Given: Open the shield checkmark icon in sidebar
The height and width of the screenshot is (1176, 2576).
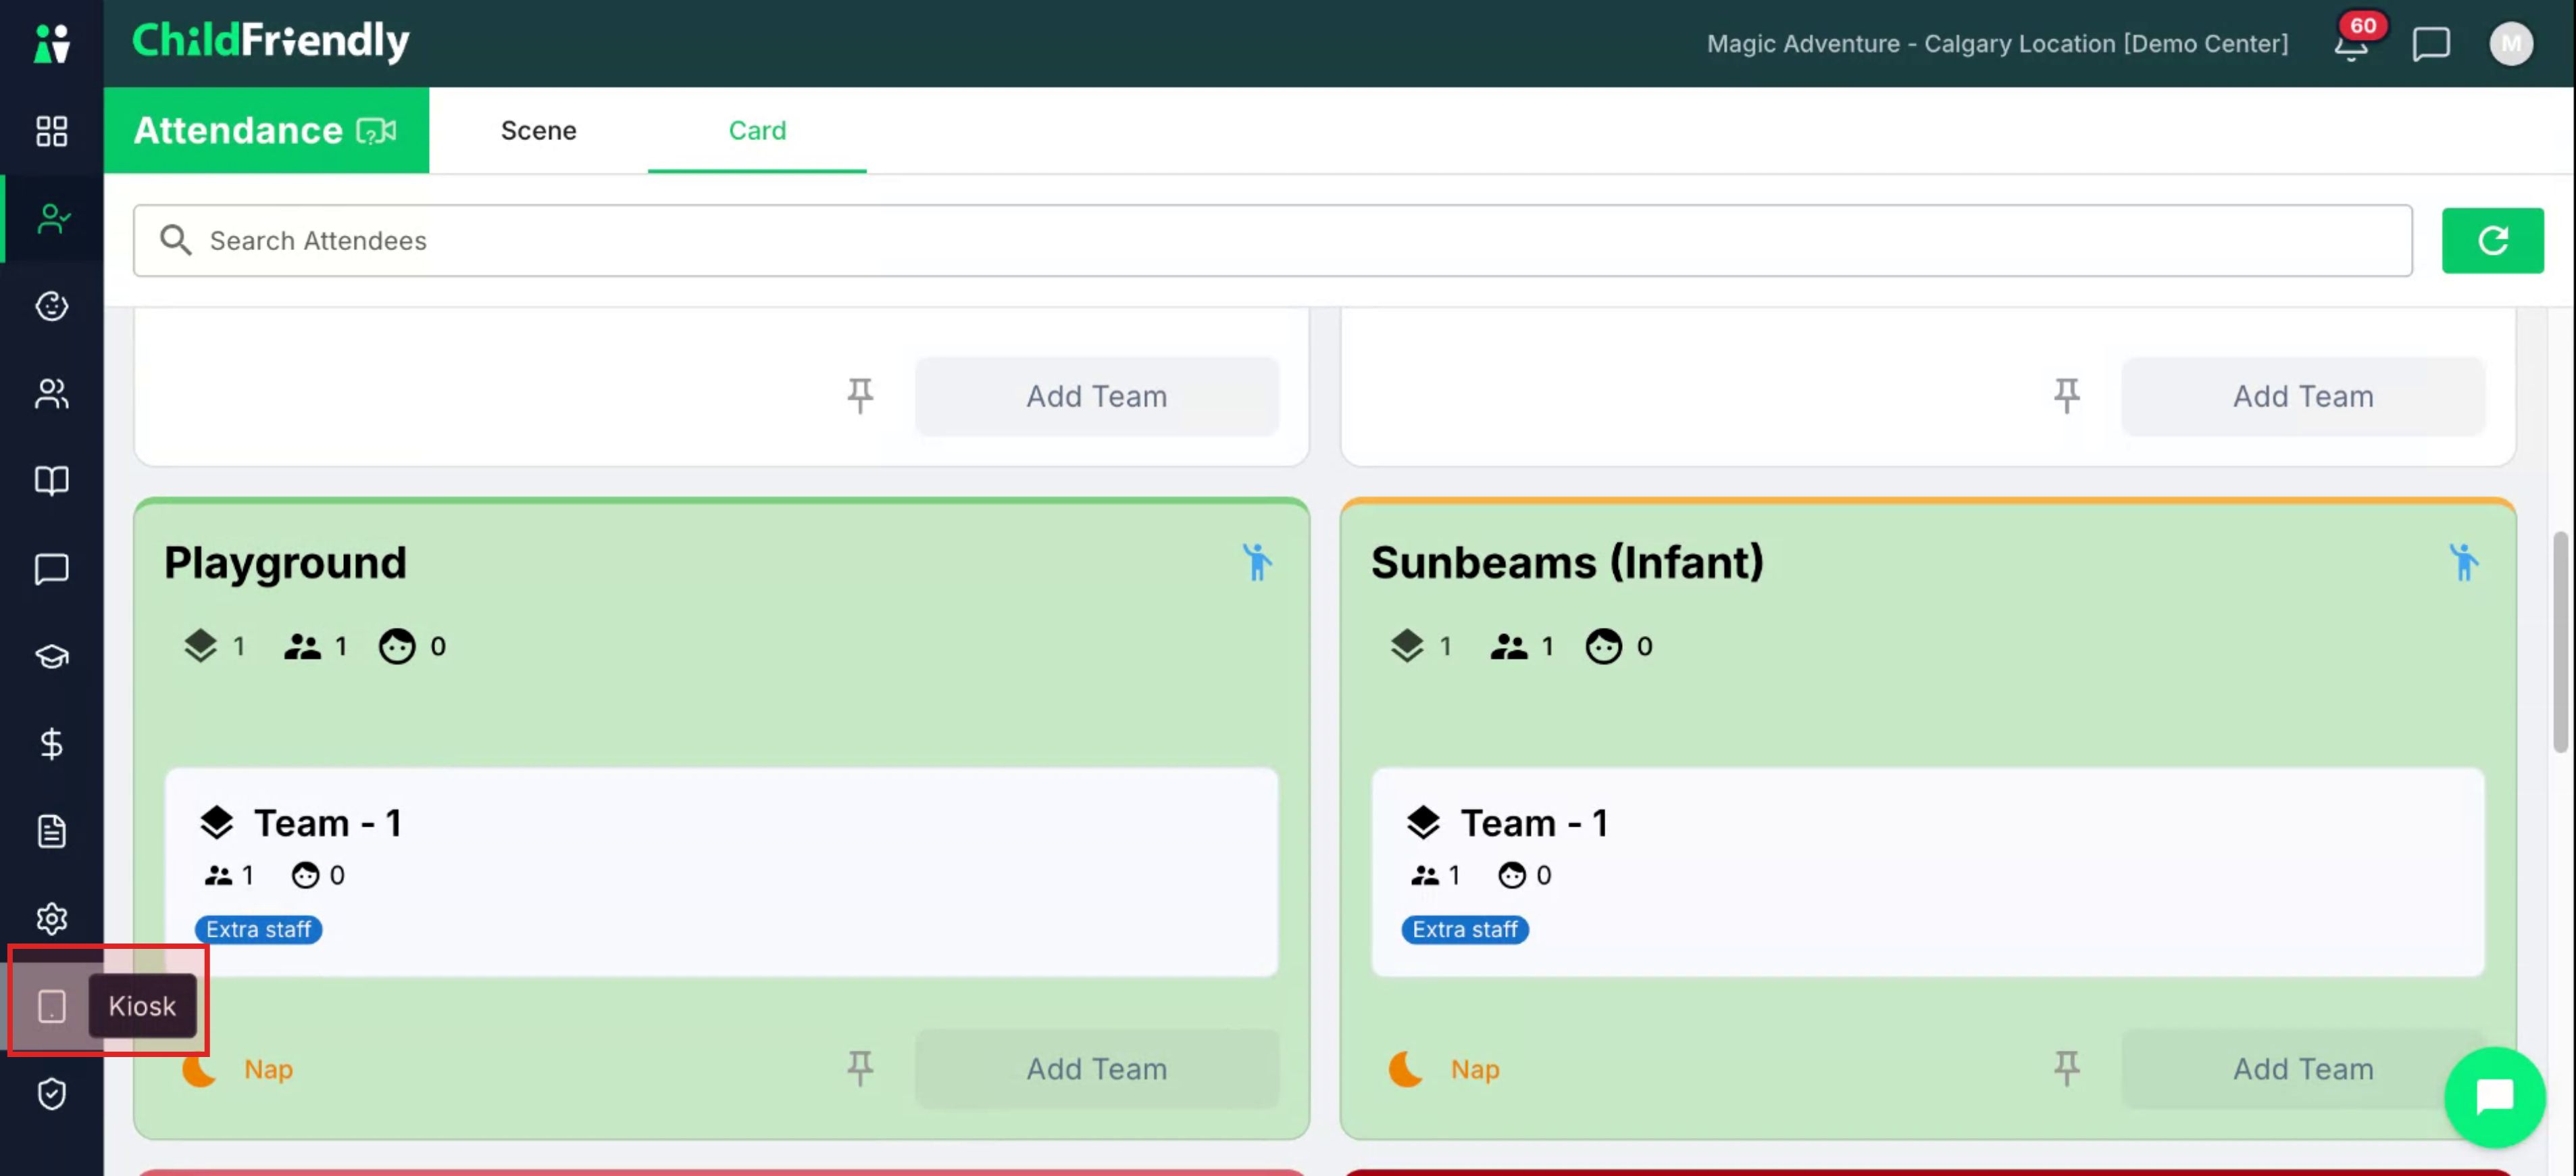Looking at the screenshot, I should click(51, 1094).
